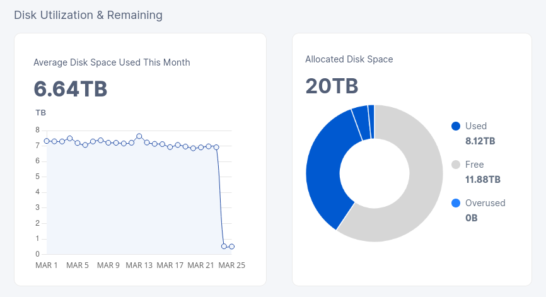The image size is (546, 297).
Task: Select the Overused legend label
Action: point(485,203)
